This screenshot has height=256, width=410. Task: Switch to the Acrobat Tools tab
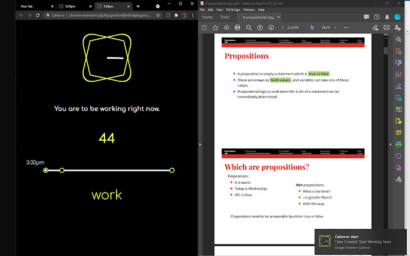224,17
